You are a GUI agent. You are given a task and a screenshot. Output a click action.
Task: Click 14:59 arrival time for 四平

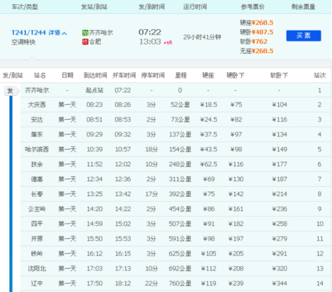(x=94, y=224)
